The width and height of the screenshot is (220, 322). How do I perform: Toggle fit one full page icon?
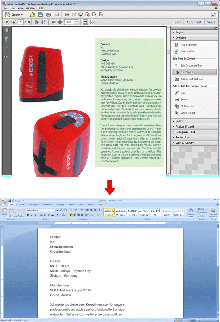(93, 22)
